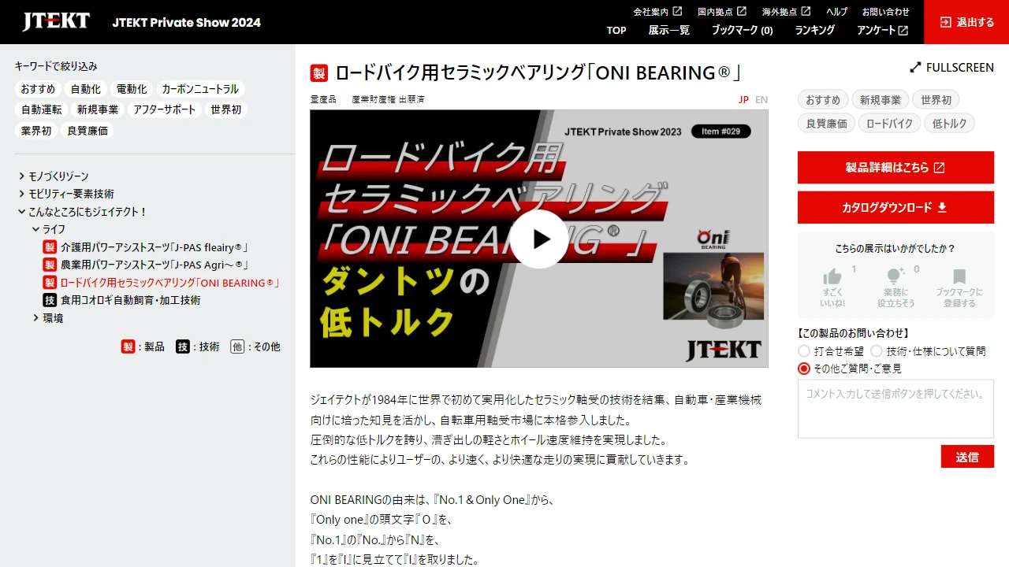The width and height of the screenshot is (1009, 567).
Task: Collapse the ライフ subcategory
Action: (49, 229)
